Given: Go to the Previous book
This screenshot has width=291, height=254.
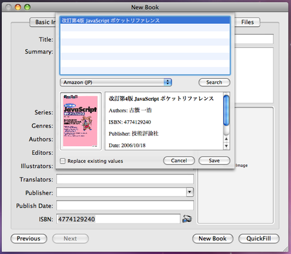Looking at the screenshot, I should [x=28, y=238].
